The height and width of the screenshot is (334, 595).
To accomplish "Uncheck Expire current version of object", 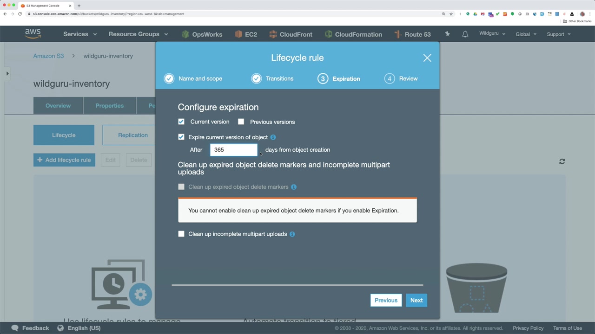I will pos(181,137).
